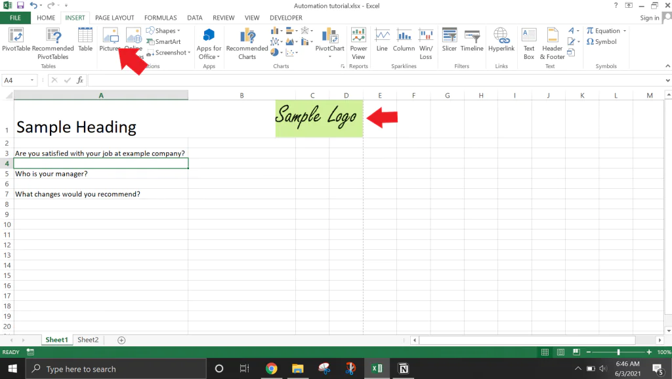Open the Notion taskbar app
The width and height of the screenshot is (672, 379).
click(404, 369)
